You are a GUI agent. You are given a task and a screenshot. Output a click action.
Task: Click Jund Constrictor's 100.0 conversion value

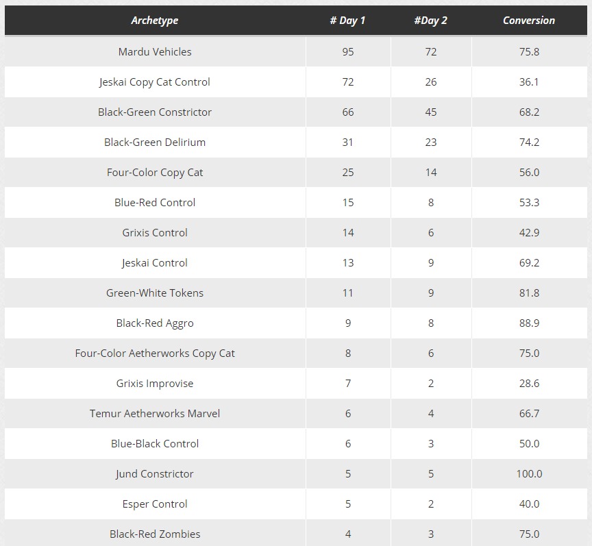(x=529, y=474)
